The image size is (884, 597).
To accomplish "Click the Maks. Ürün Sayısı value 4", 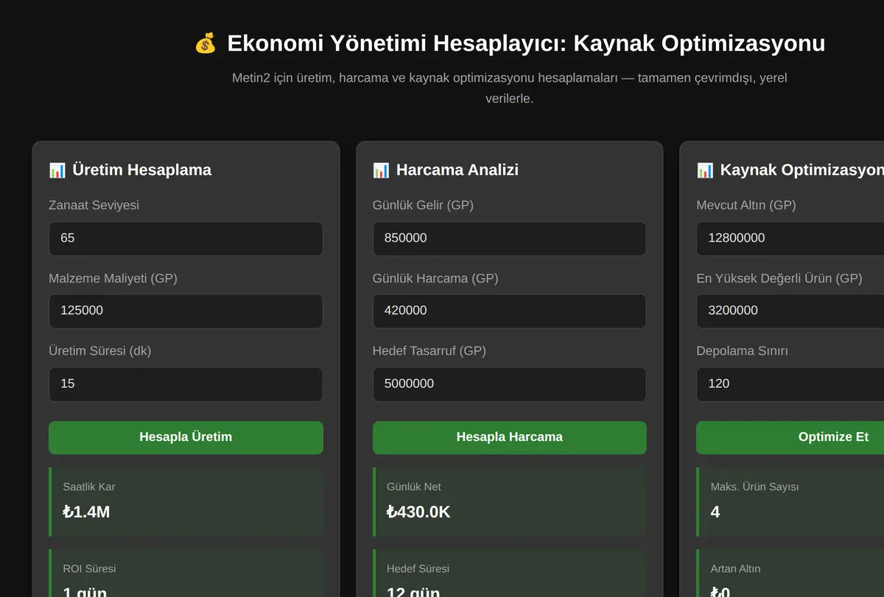I will pos(715,512).
